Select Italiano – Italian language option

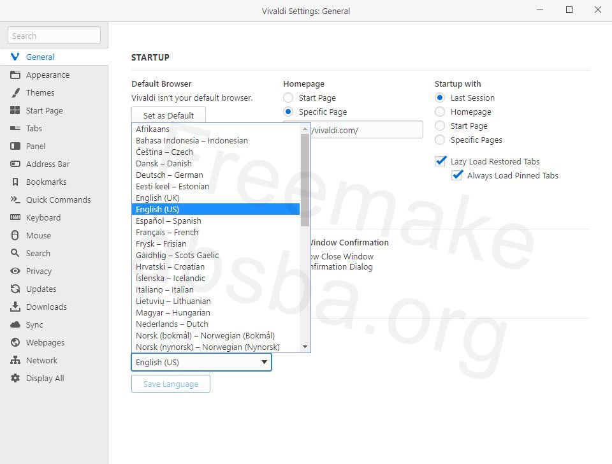tap(216, 289)
